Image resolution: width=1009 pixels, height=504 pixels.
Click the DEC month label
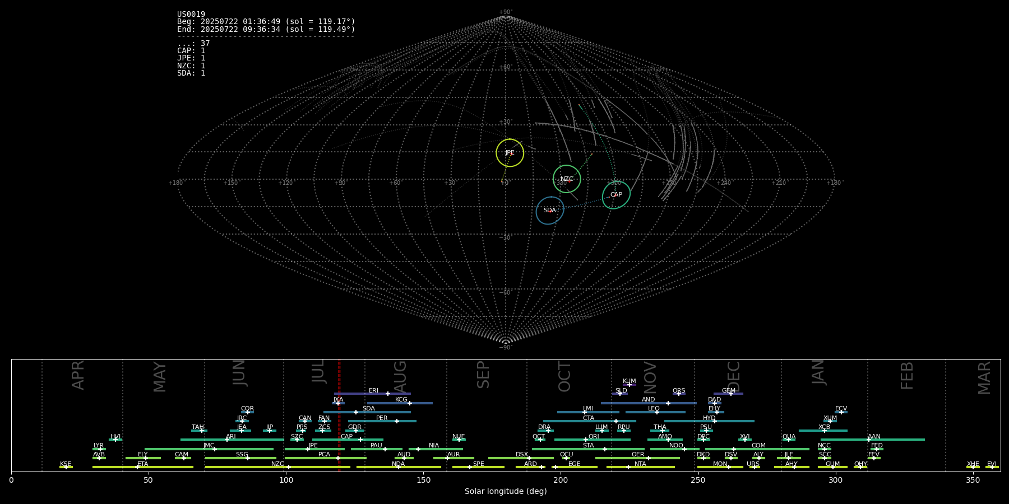[x=733, y=376]
